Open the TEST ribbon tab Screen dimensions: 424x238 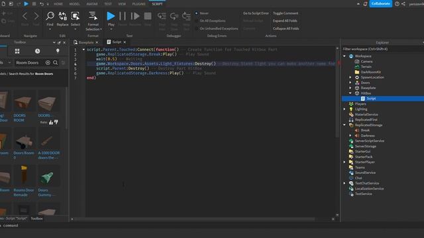108,4
